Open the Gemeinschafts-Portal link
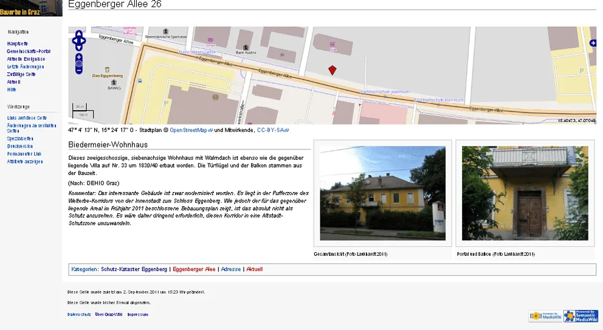 [29, 51]
